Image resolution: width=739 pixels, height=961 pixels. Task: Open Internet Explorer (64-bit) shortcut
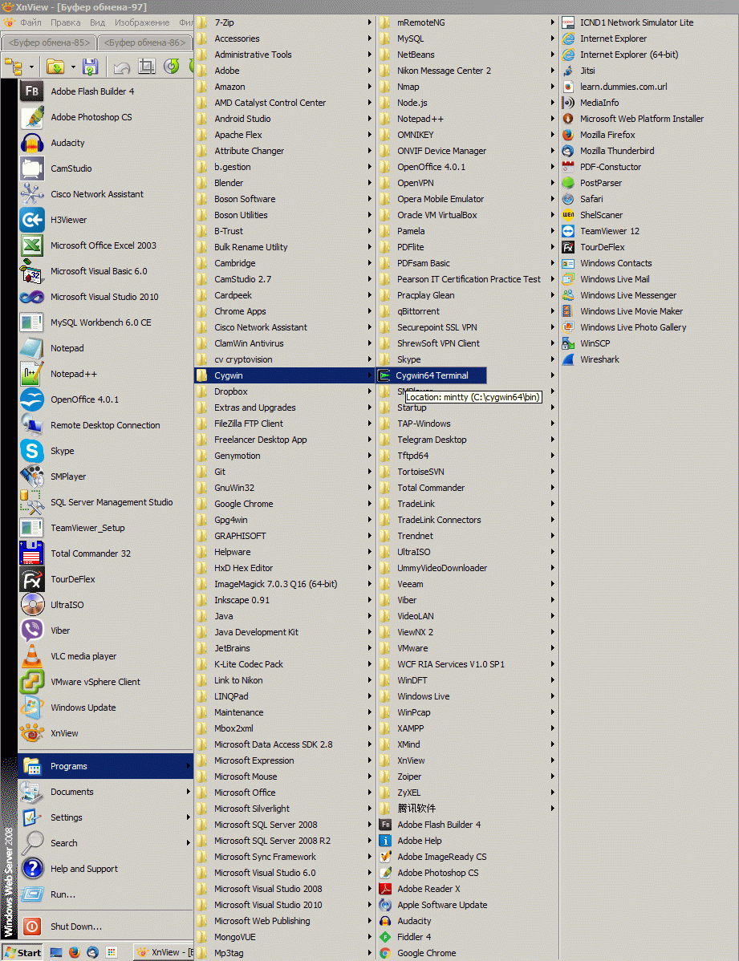pos(648,55)
